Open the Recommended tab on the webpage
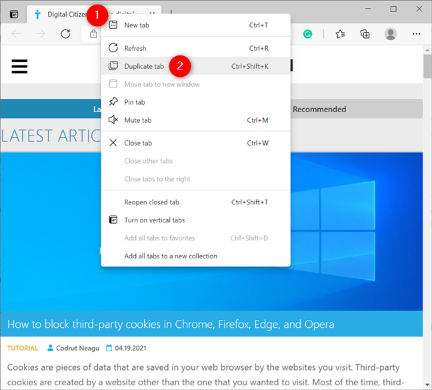This screenshot has height=390, width=432. coord(319,110)
